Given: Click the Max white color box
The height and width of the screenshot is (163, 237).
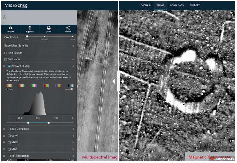Looking at the screenshot, I should [72, 89].
